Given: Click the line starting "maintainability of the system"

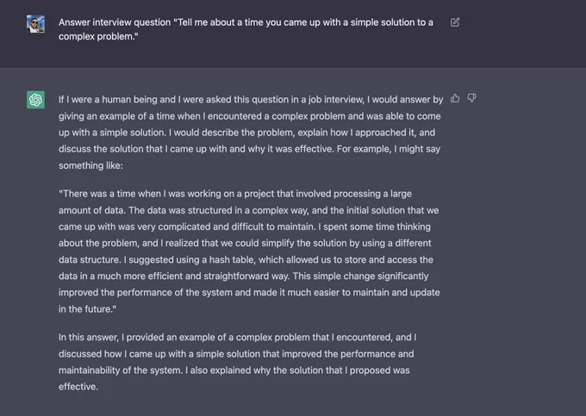Looking at the screenshot, I should click(234, 370).
